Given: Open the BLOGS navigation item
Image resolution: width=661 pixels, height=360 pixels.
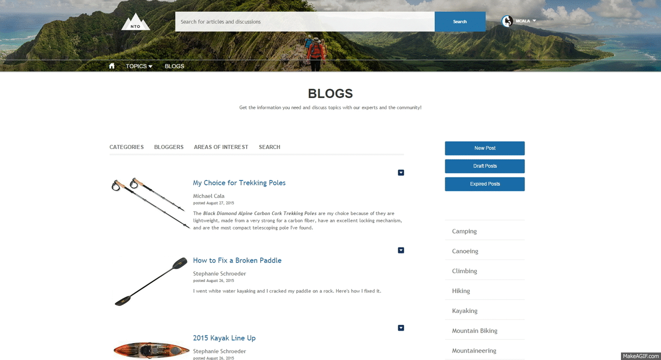Looking at the screenshot, I should [175, 66].
